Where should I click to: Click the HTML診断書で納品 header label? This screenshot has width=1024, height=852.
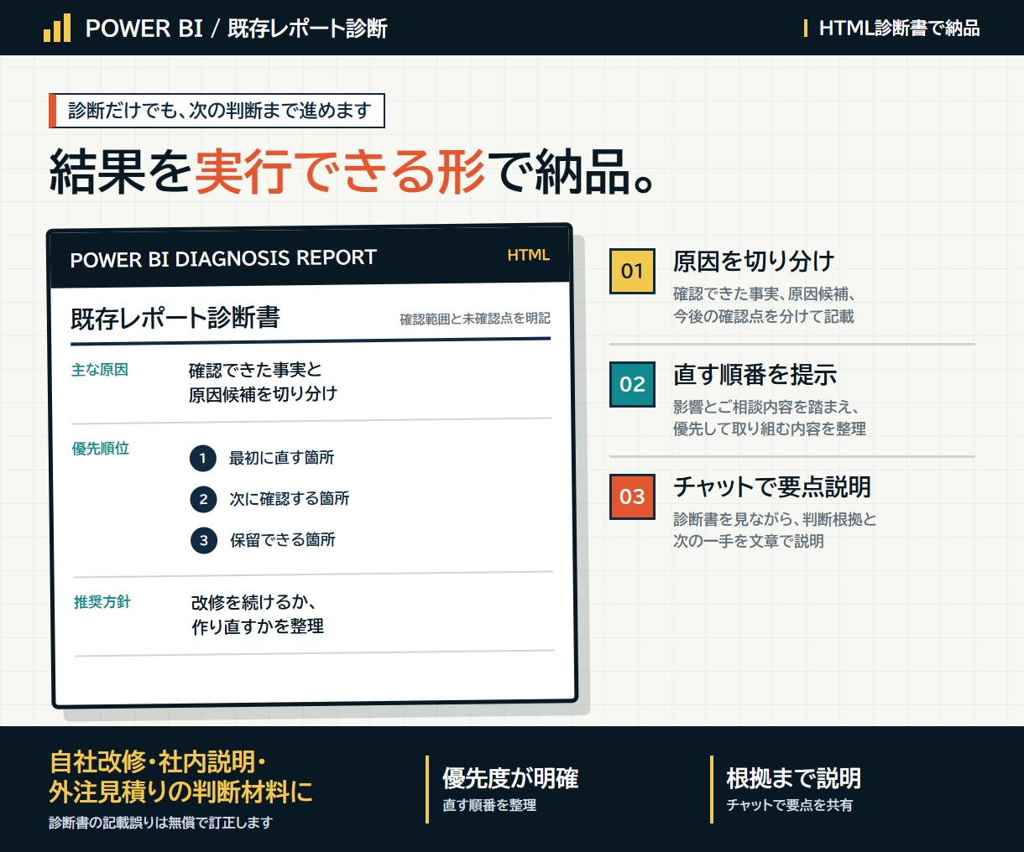899,29
